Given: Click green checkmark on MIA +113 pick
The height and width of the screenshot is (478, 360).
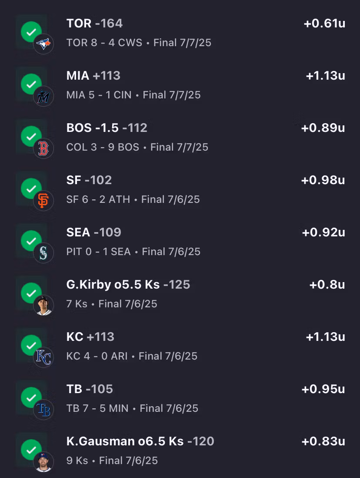Looking at the screenshot, I should pyautogui.click(x=31, y=84).
